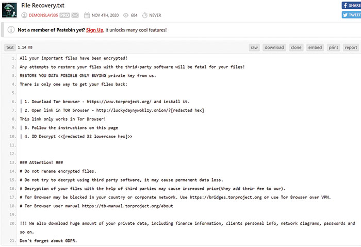View the paste in raw format

tap(254, 47)
